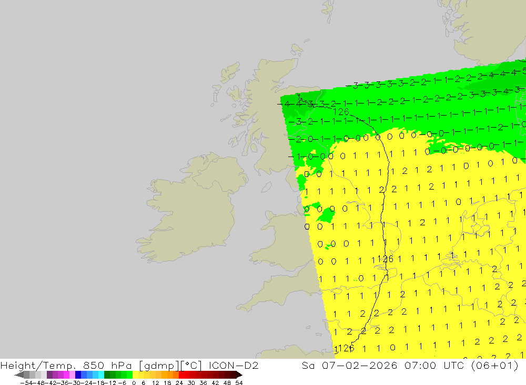Click the "126" contour label at the bottom of the yellow area
The width and height of the screenshot is (526, 385).
tap(346, 348)
